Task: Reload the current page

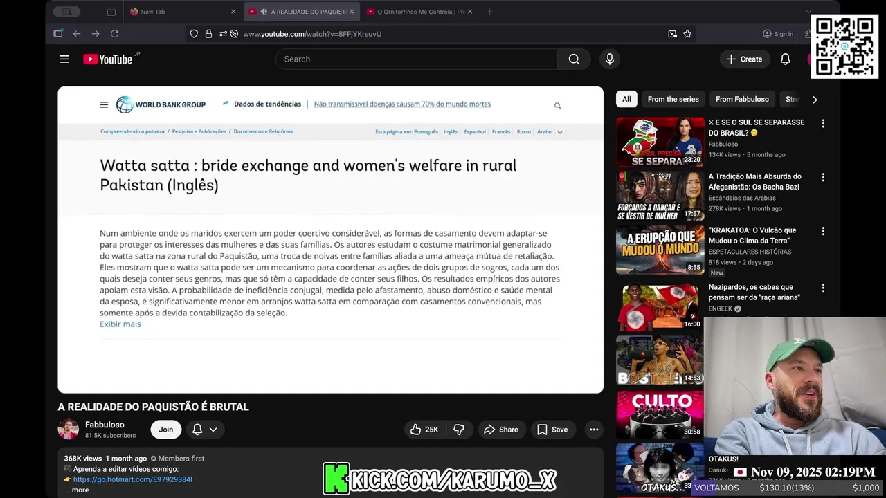Action: [x=115, y=34]
